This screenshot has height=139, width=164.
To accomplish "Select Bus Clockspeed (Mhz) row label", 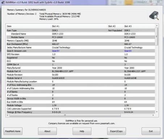I will click(17, 44).
